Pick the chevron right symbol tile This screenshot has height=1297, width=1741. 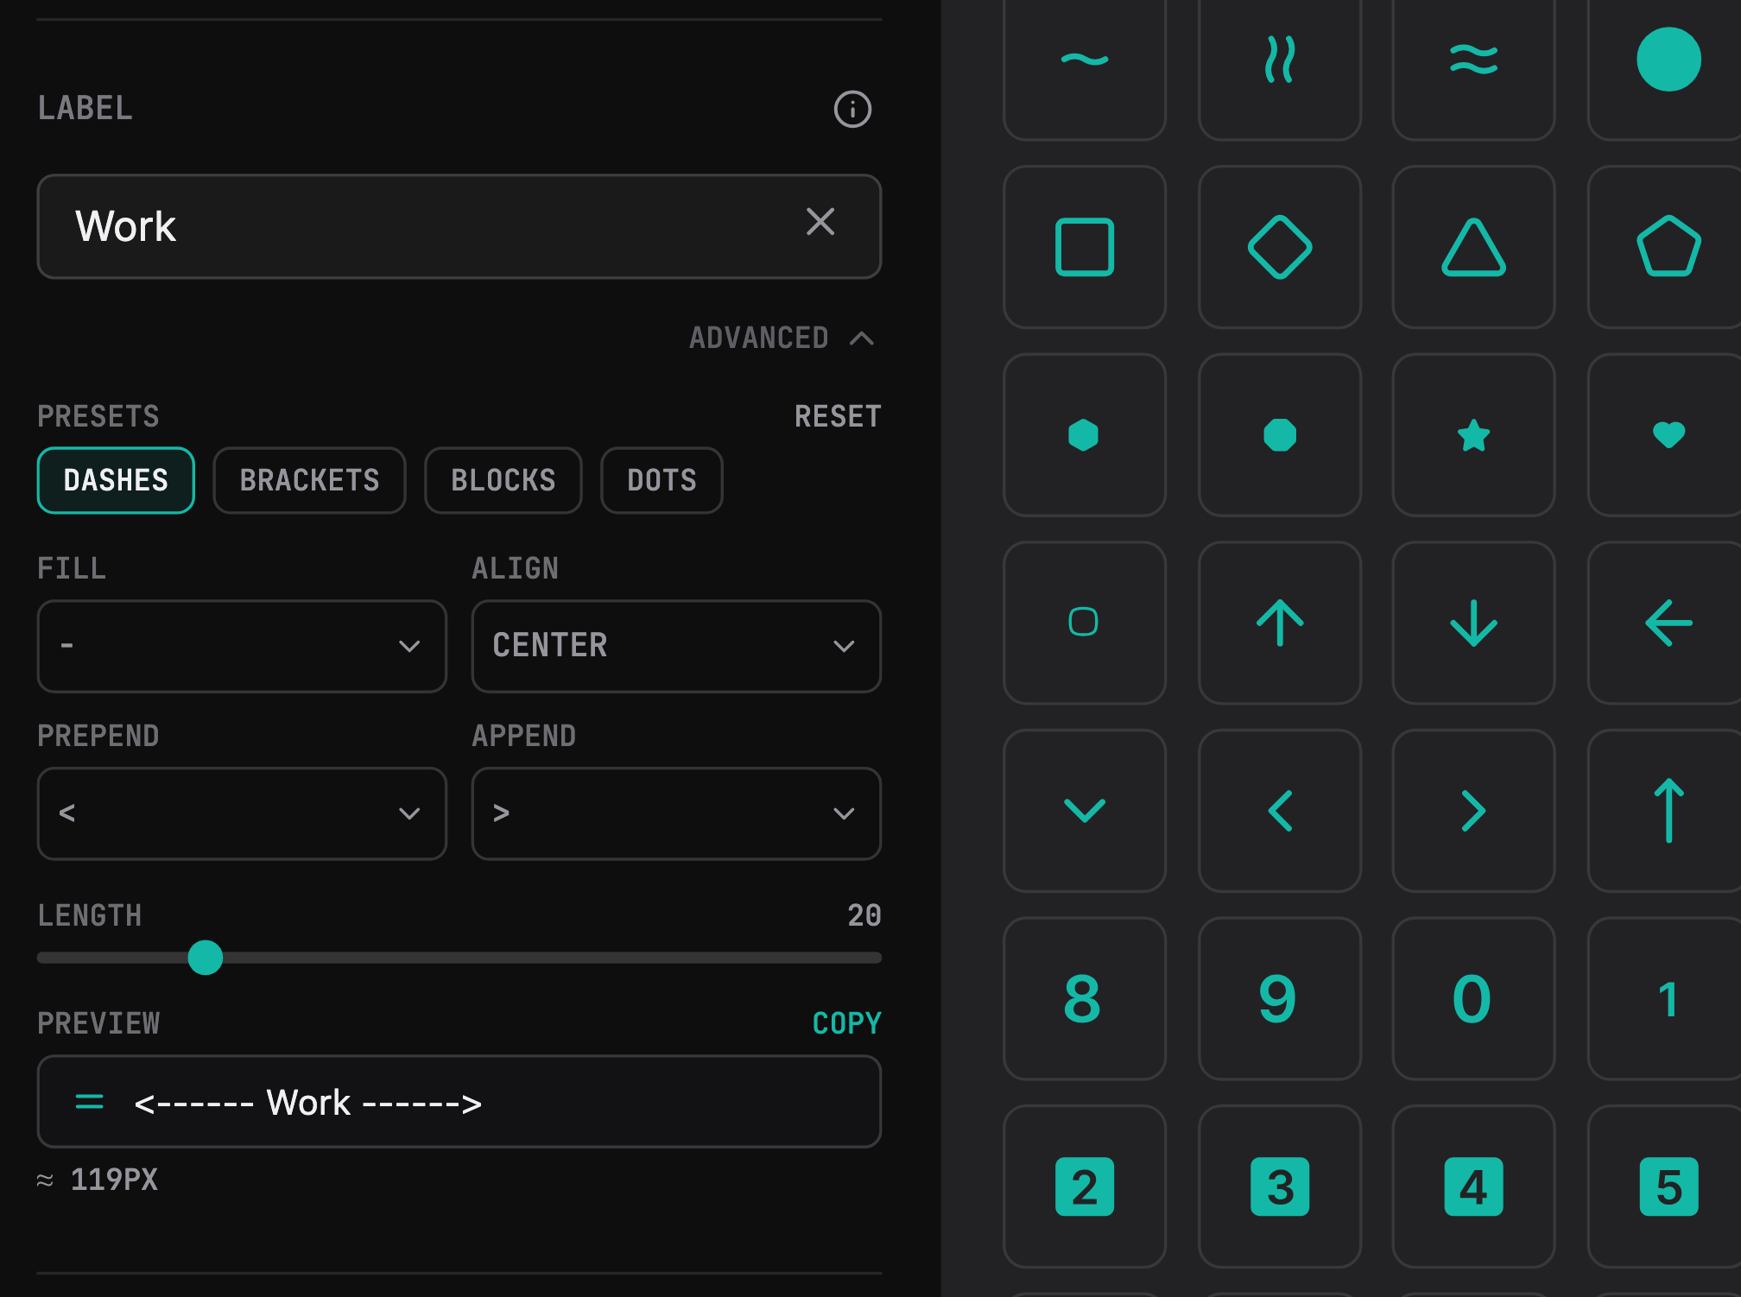click(x=1474, y=811)
